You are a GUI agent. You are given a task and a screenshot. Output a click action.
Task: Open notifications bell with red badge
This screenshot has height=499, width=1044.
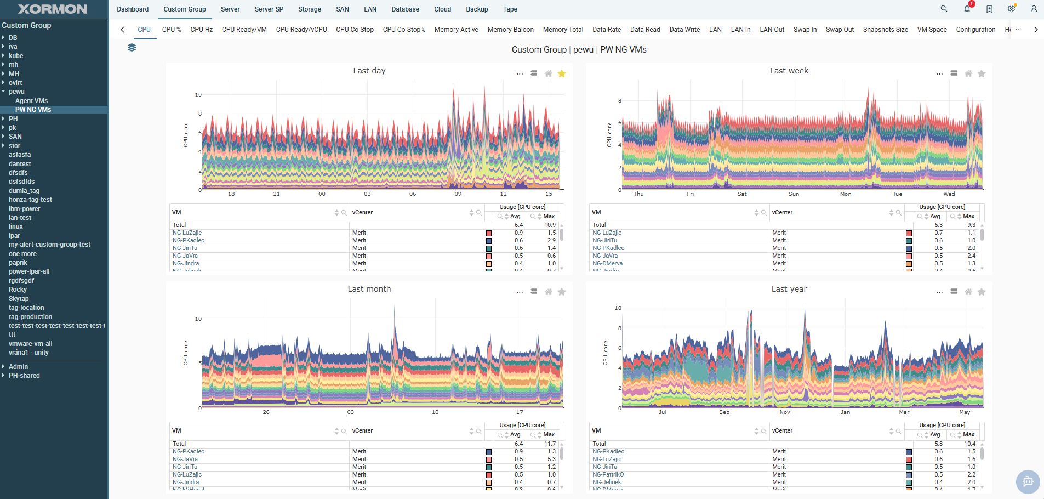[967, 9]
